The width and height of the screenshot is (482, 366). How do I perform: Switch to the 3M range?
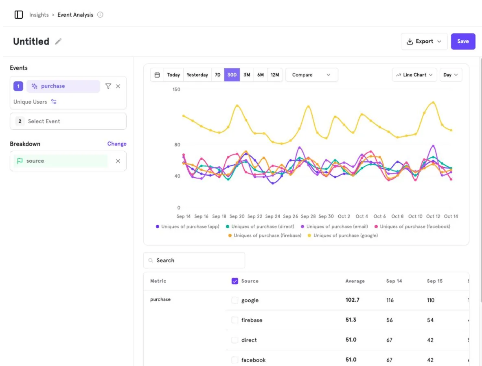(x=247, y=75)
